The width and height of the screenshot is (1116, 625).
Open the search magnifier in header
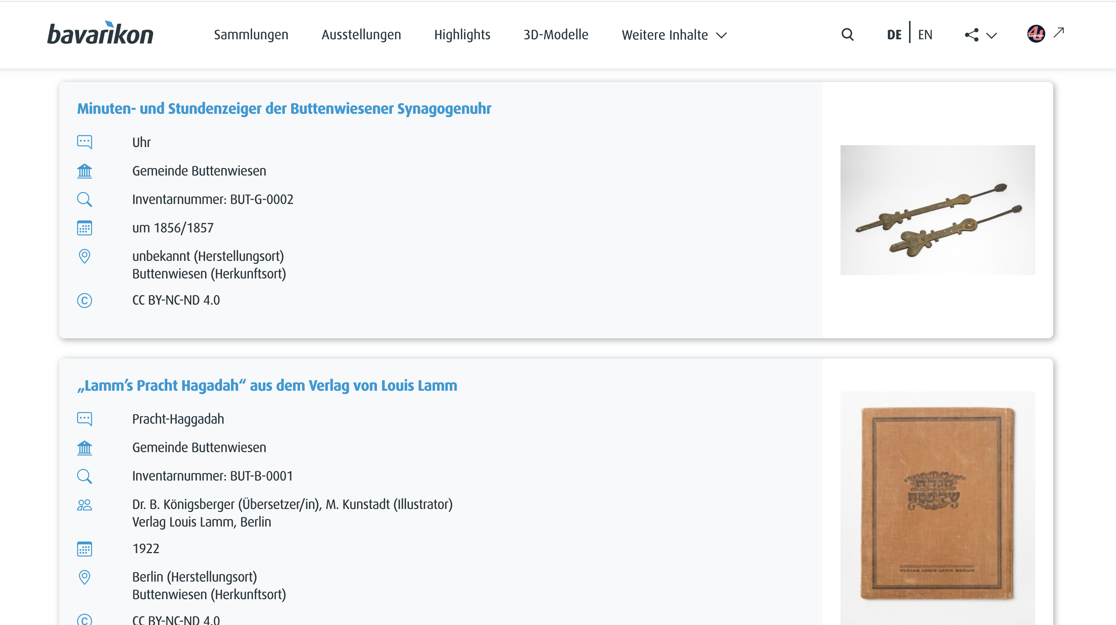pyautogui.click(x=847, y=35)
